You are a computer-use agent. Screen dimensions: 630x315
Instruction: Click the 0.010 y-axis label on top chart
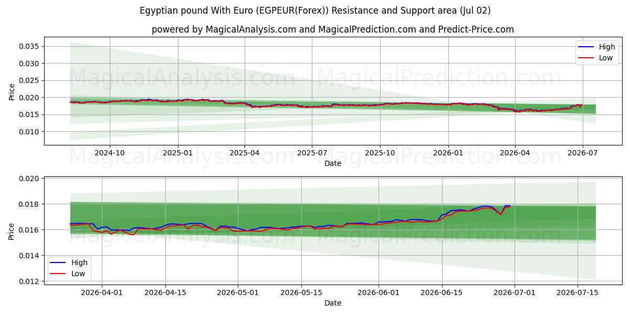pos(29,132)
